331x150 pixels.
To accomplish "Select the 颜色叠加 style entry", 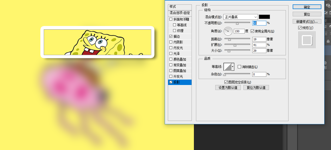I will [180, 59].
